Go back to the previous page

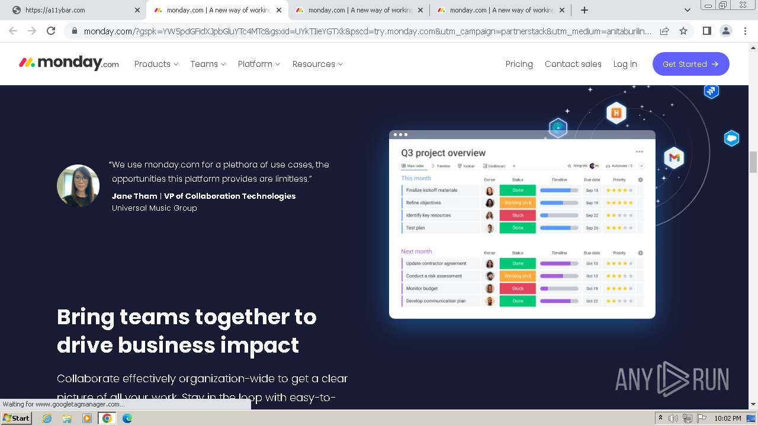[13, 31]
